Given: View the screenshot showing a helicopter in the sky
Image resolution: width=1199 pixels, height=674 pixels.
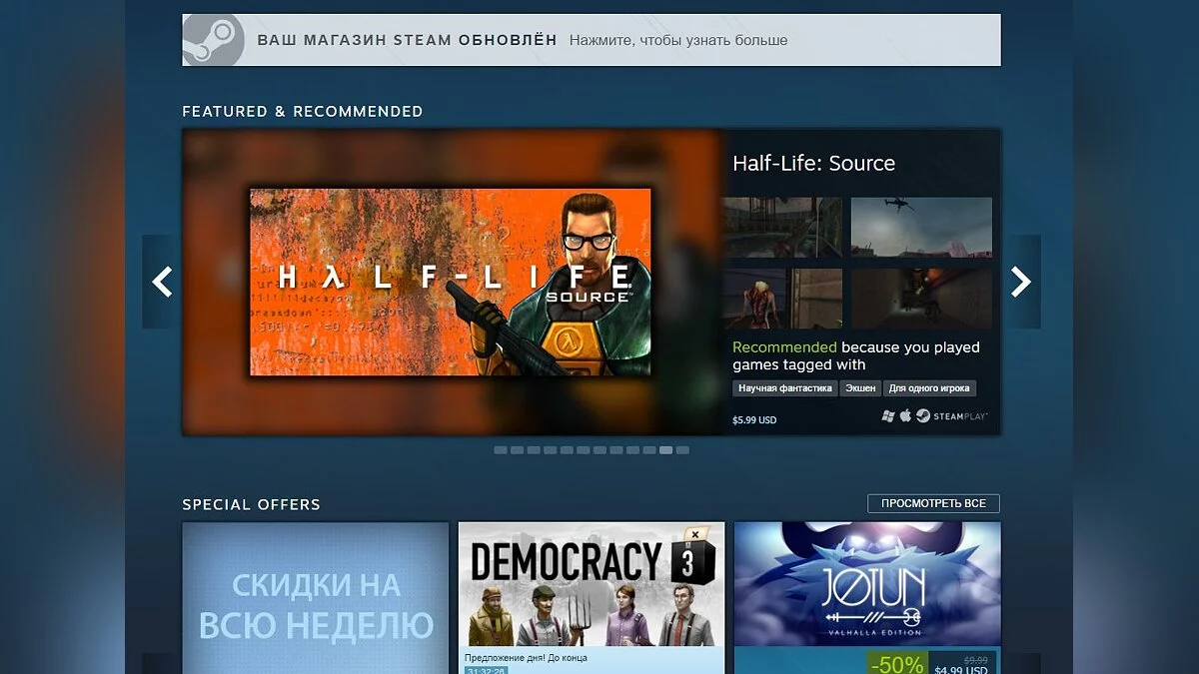Looking at the screenshot, I should 921,227.
